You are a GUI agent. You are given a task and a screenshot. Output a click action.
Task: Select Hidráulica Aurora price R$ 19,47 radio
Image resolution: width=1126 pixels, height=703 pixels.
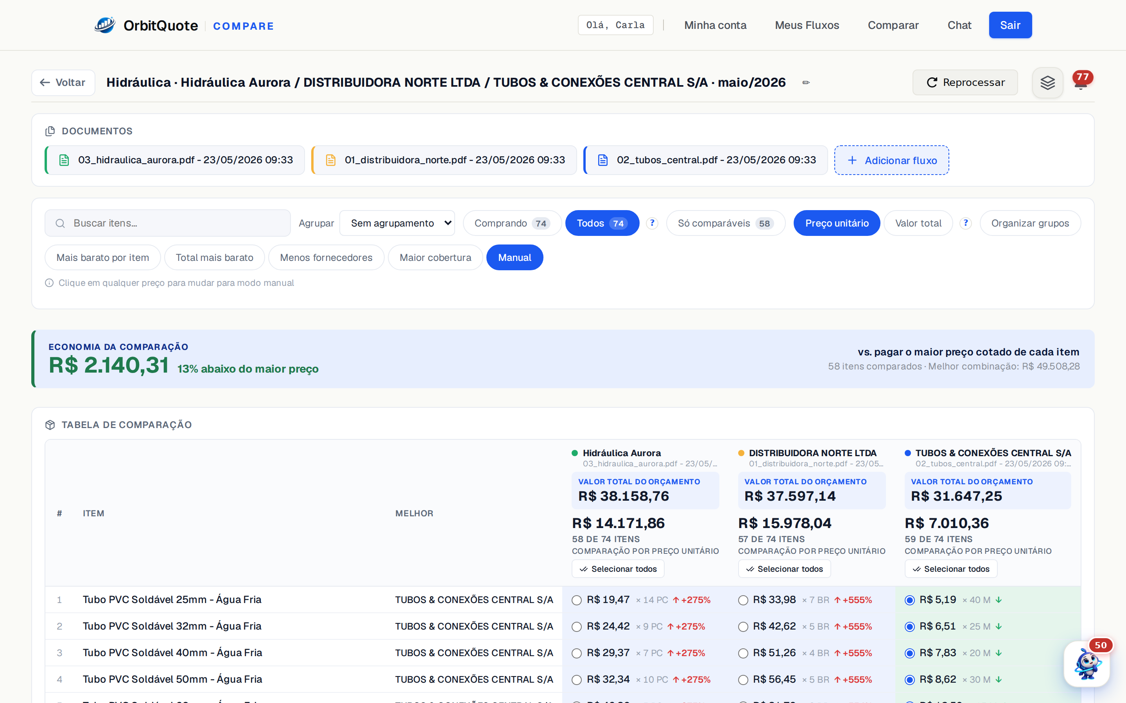coord(577,600)
